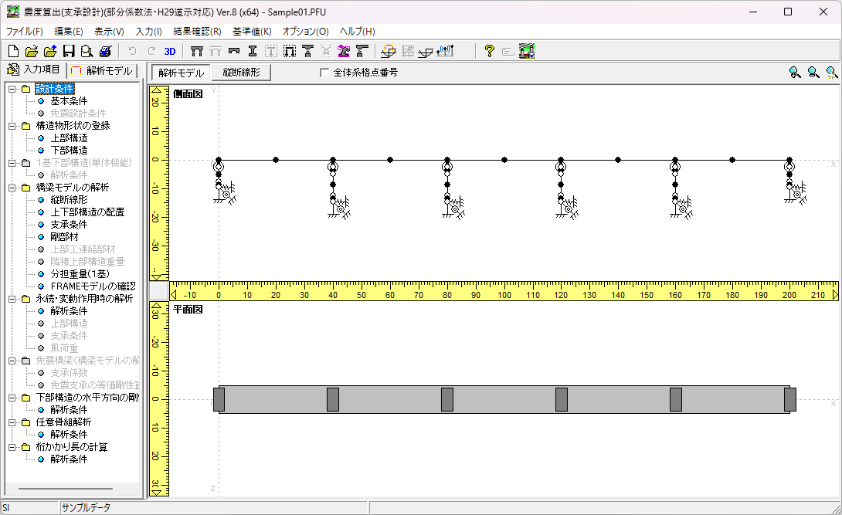Open the オプション(O) menu

click(306, 32)
